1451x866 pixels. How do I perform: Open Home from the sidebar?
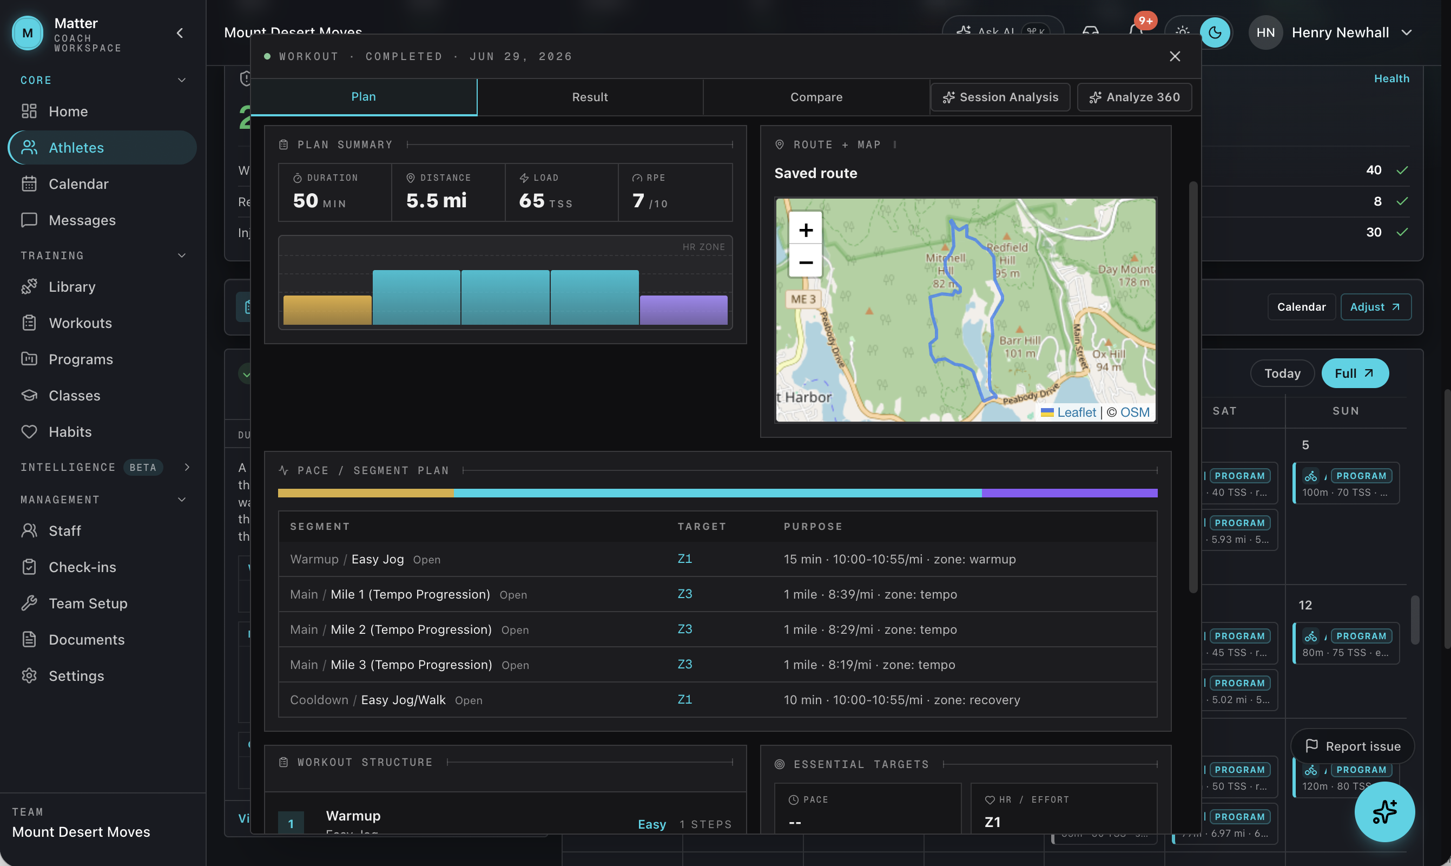tap(102, 111)
